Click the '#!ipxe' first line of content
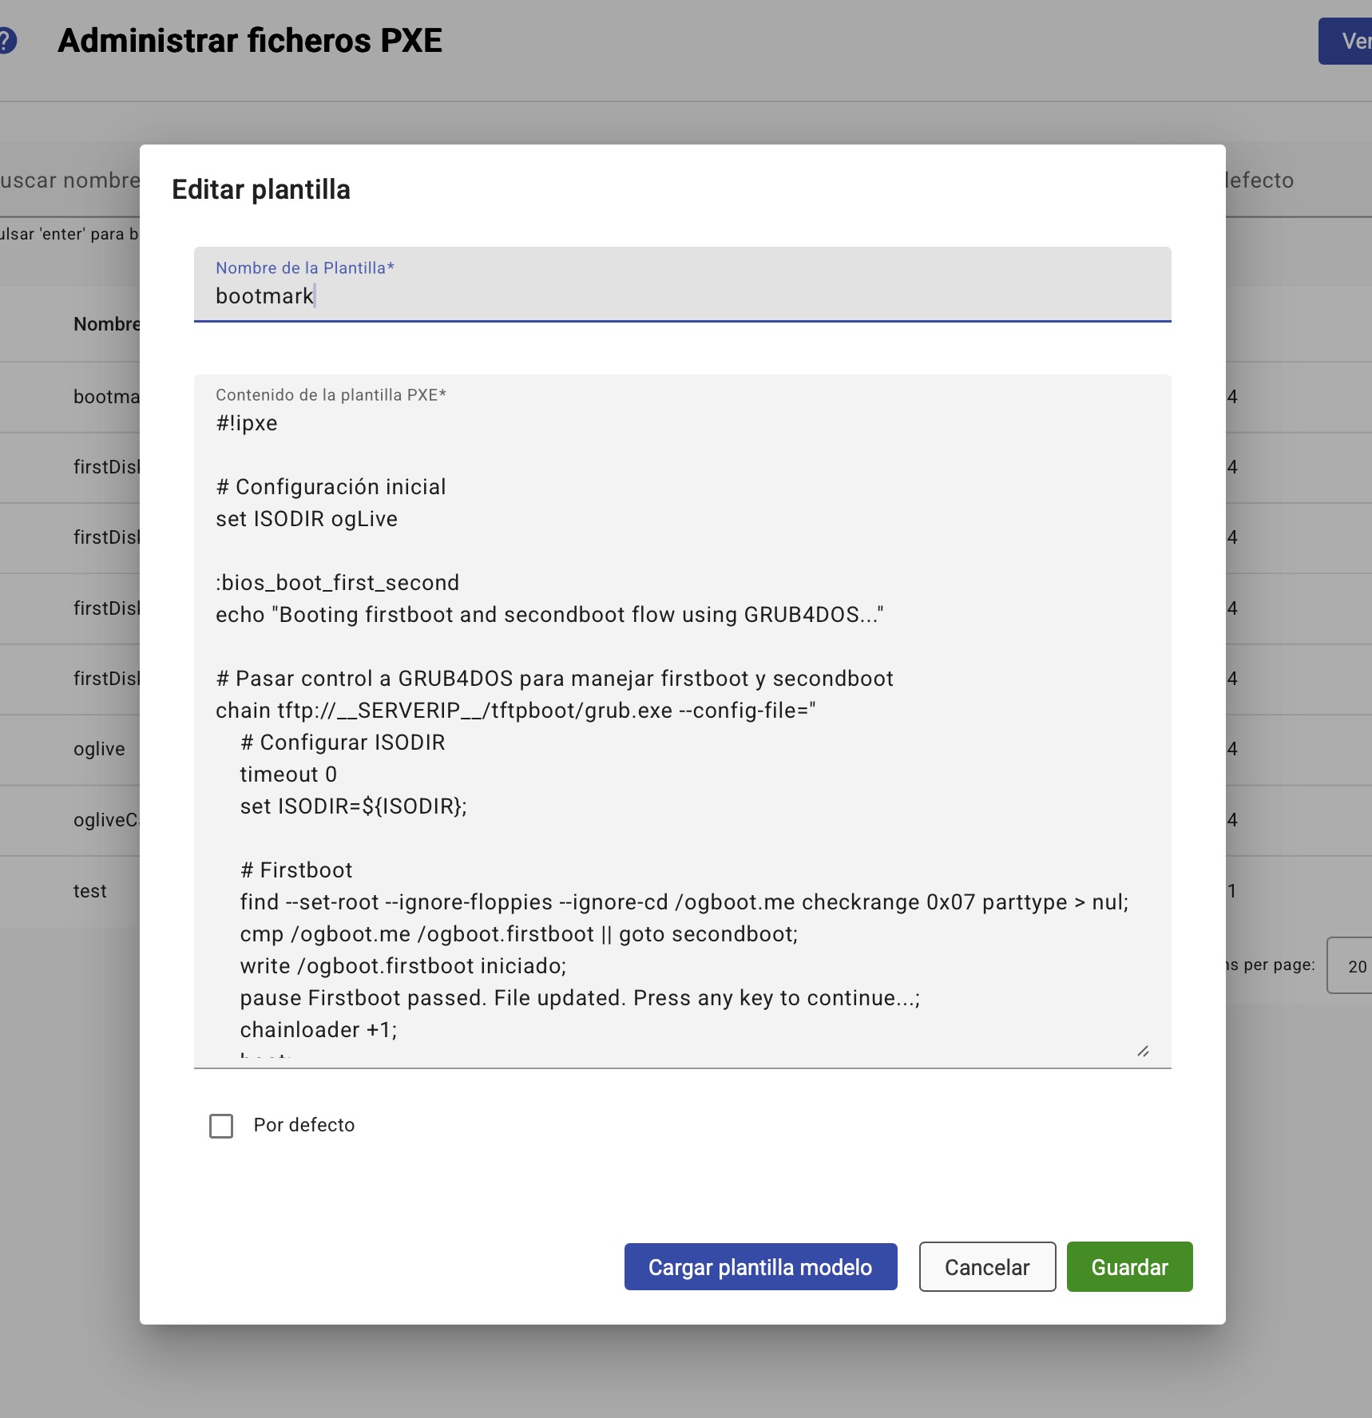Viewport: 1372px width, 1418px height. tap(247, 423)
